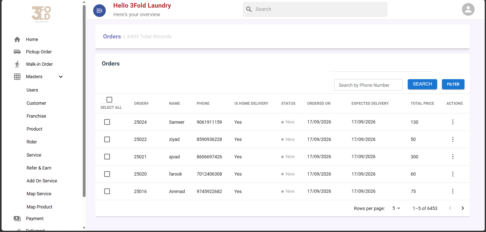Viewport: 486px width, 232px height.
Task: Click the Payment money icon
Action: [17, 219]
